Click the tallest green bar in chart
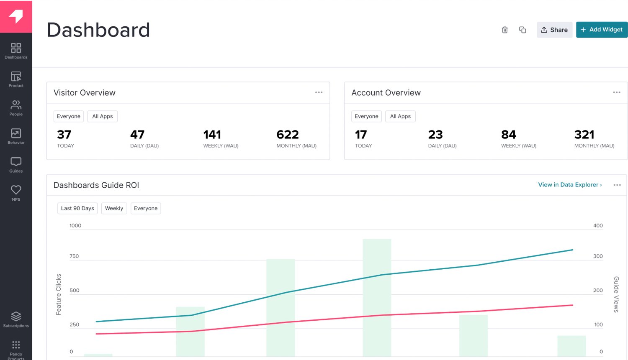 pos(377,297)
